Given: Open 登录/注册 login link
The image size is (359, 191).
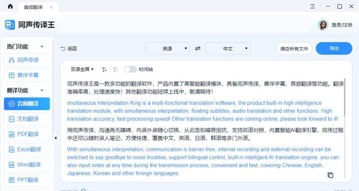Looking at the screenshot, I should pyautogui.click(x=342, y=25).
